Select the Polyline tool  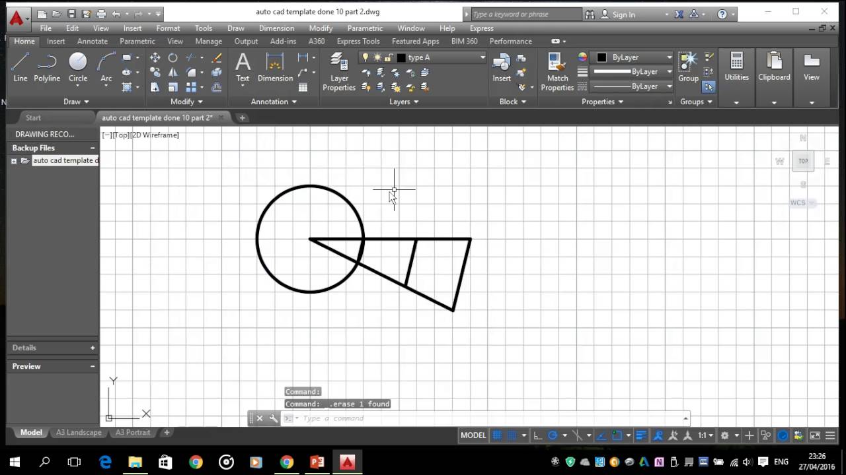point(47,68)
